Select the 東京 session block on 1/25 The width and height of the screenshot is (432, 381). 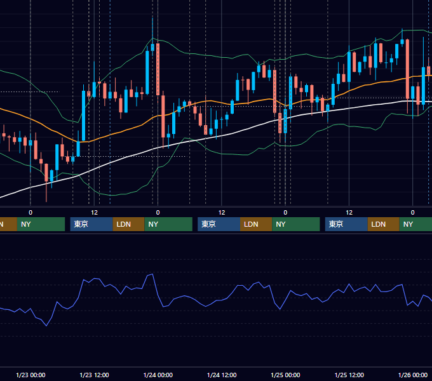[x=346, y=224]
